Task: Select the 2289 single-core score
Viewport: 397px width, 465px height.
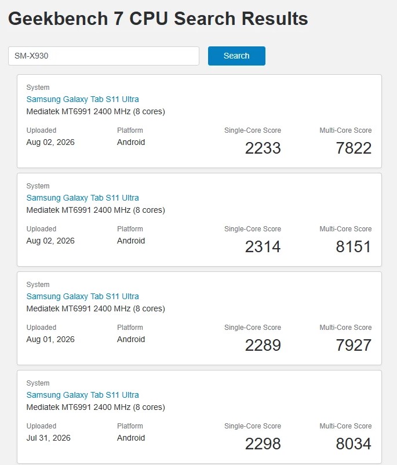Action: click(x=263, y=345)
